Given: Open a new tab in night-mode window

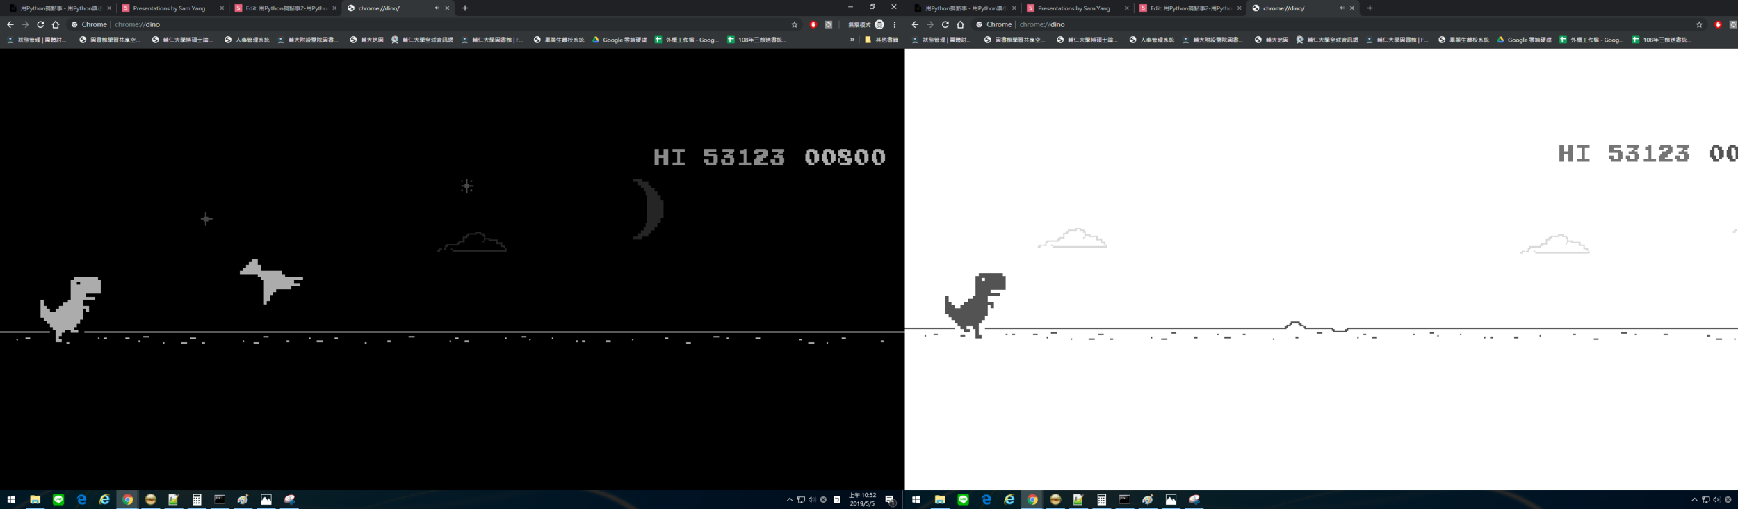Looking at the screenshot, I should (465, 8).
